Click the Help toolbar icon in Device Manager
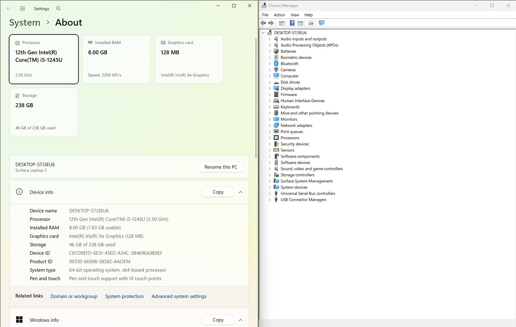 292,23
